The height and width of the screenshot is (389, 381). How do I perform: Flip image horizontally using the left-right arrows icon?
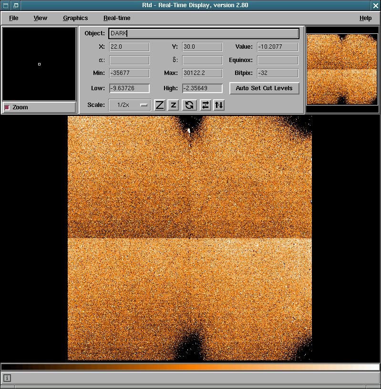[x=205, y=105]
